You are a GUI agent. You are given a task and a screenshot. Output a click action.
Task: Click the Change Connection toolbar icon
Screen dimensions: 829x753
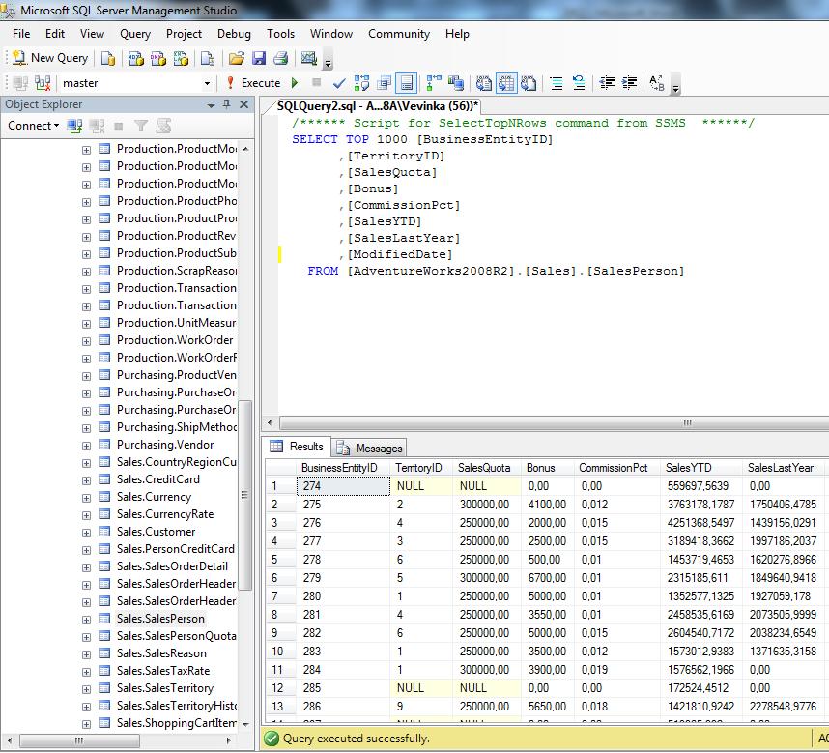pos(43,83)
